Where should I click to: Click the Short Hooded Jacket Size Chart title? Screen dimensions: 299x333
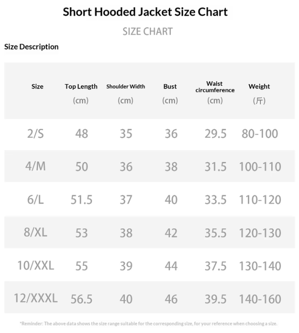145,12
